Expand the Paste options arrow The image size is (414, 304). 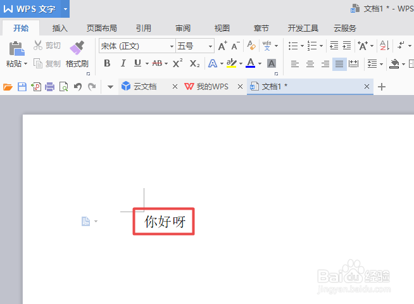pyautogui.click(x=25, y=64)
